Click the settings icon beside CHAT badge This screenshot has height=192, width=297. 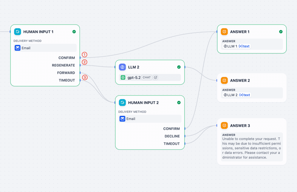(155, 77)
